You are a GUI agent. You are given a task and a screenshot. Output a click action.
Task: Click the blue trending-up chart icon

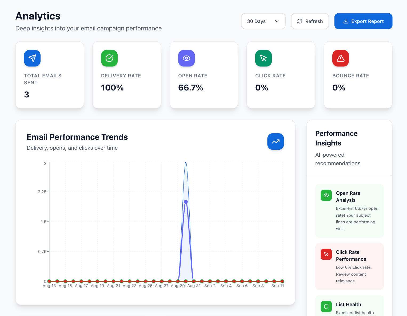pos(276,141)
